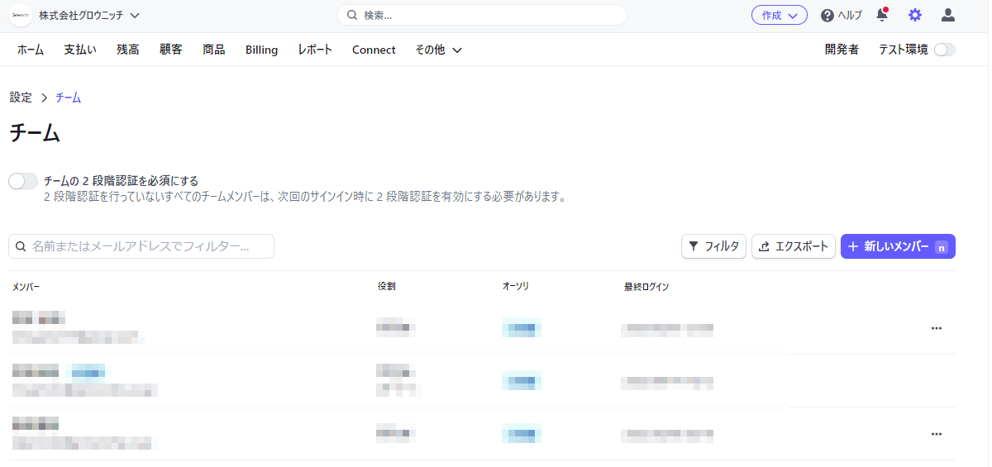Go to the ホーム tab
992x467 pixels.
[x=31, y=50]
